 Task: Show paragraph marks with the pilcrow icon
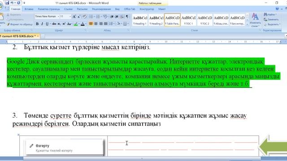pyautogui.click(x=127, y=17)
